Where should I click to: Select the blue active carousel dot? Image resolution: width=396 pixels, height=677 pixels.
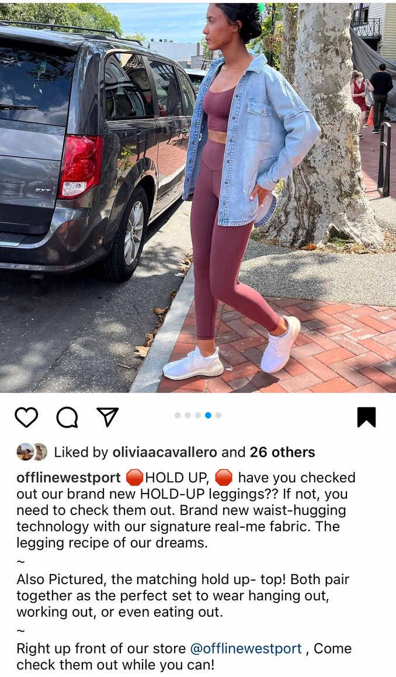(x=208, y=415)
